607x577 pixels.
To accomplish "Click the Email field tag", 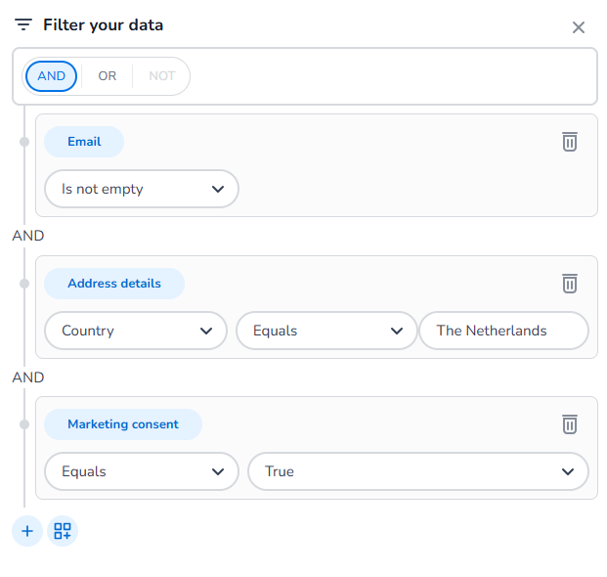I will [x=84, y=142].
